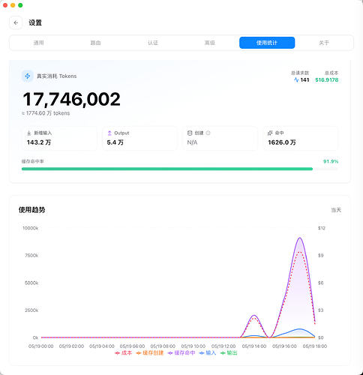Screen dimensions: 363x375
Task: Select the 使用统计 tab
Action: coord(267,43)
